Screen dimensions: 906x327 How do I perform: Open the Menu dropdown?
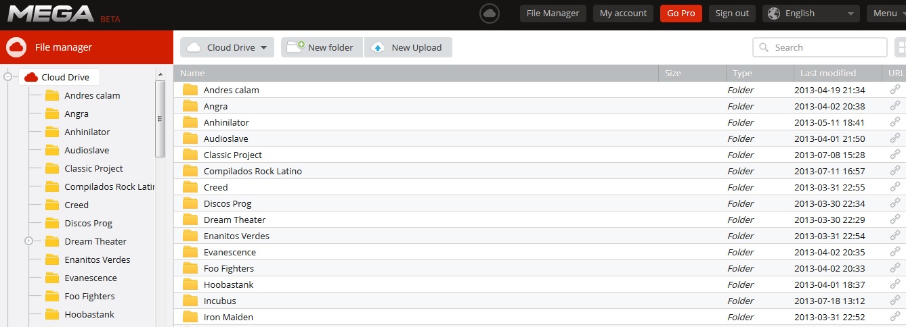pyautogui.click(x=886, y=14)
